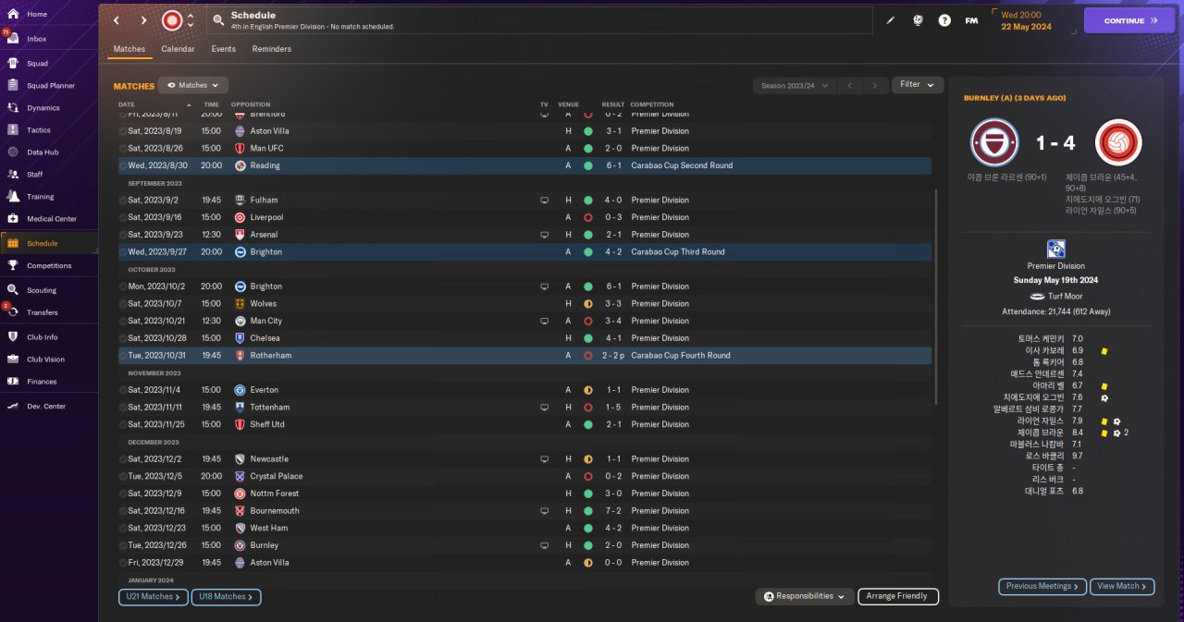Click the date Wed 22 May 2024
Image resolution: width=1184 pixels, height=622 pixels.
tap(1027, 27)
